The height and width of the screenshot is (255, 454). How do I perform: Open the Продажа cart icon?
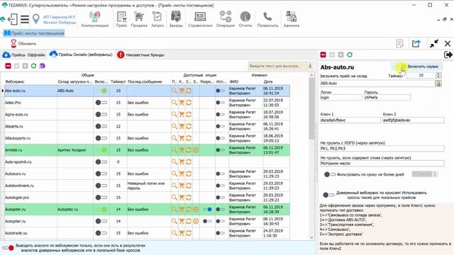click(x=139, y=19)
